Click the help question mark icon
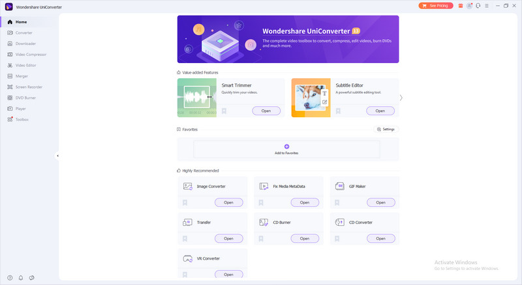The width and height of the screenshot is (522, 285). click(x=10, y=277)
